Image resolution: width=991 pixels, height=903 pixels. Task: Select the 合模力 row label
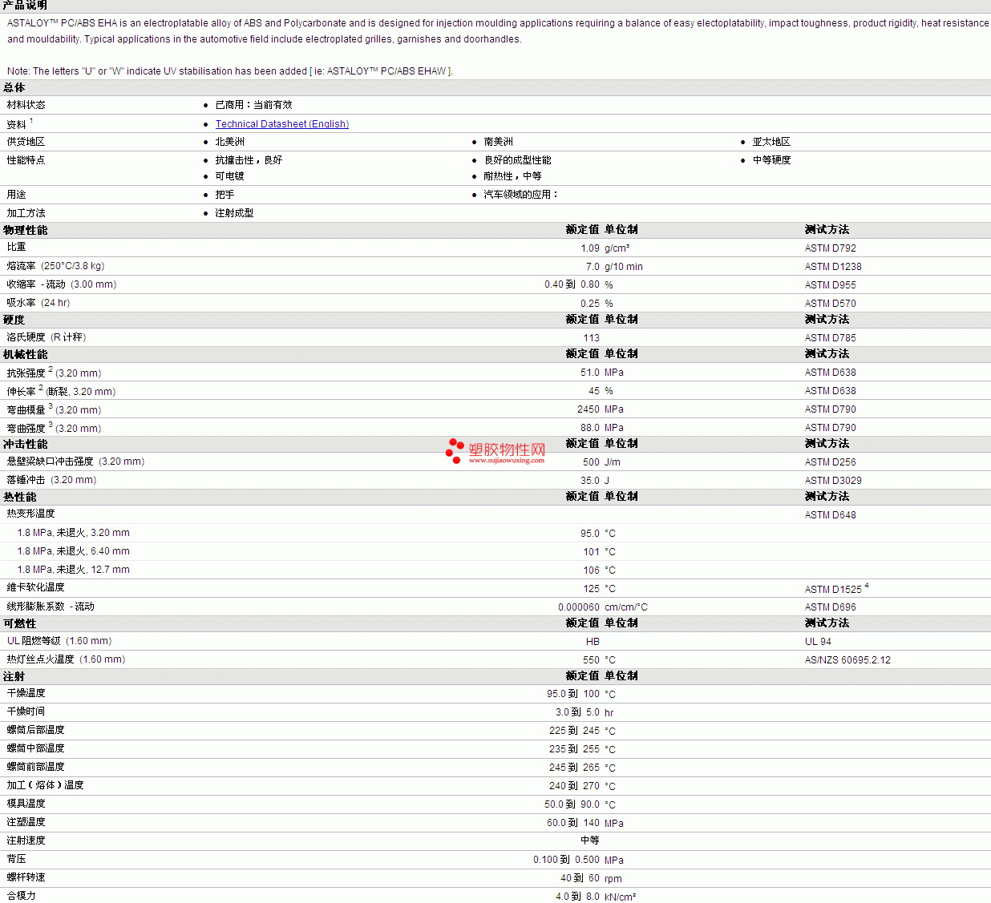pyautogui.click(x=22, y=896)
